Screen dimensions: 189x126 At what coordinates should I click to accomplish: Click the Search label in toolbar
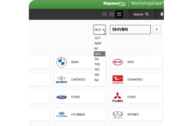pyautogui.click(x=138, y=14)
